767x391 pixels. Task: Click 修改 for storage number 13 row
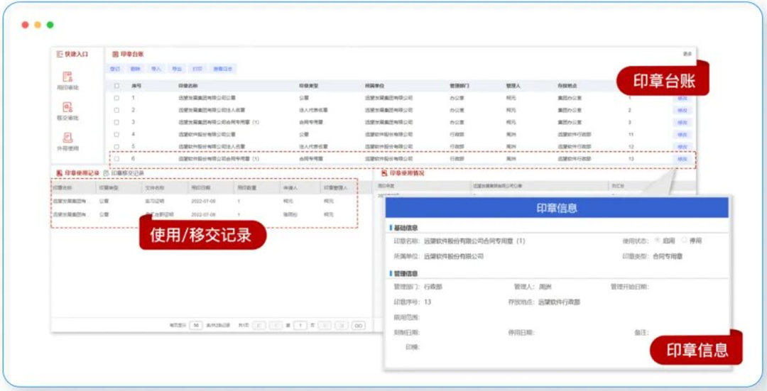point(682,160)
